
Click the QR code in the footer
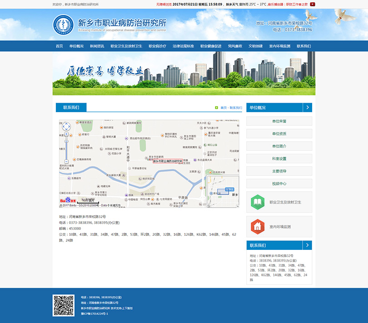point(64,305)
